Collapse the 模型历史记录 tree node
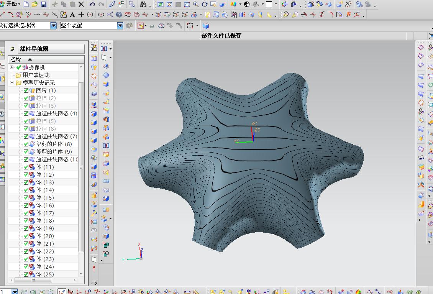This screenshot has height=294, width=433. tap(11, 83)
